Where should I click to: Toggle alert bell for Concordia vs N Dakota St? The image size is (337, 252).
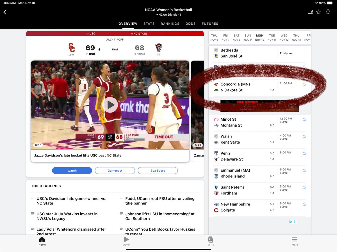pos(304,84)
